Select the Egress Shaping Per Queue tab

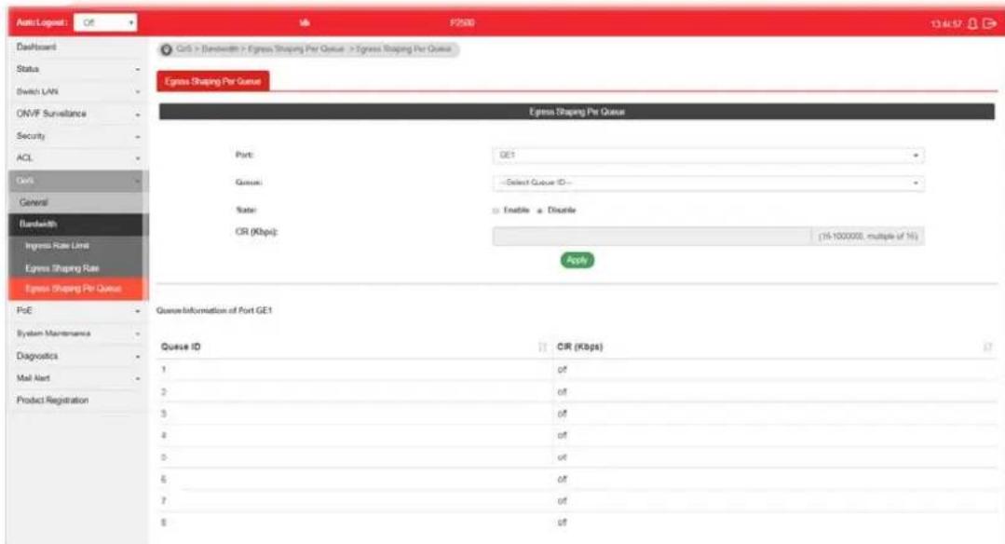(x=212, y=81)
